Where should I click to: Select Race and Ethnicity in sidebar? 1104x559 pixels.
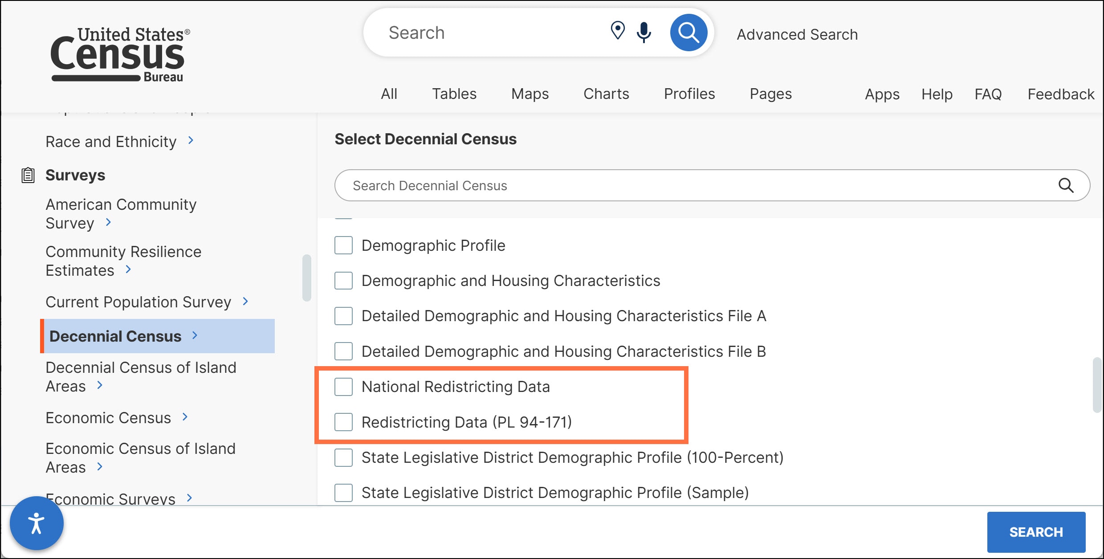[111, 142]
